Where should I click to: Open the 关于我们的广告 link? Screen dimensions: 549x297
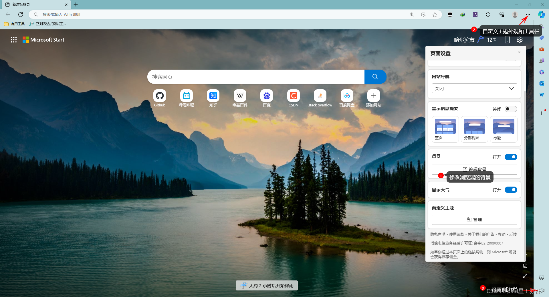(x=481, y=234)
